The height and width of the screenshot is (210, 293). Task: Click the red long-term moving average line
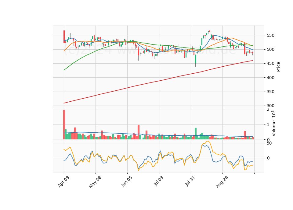[159, 81]
